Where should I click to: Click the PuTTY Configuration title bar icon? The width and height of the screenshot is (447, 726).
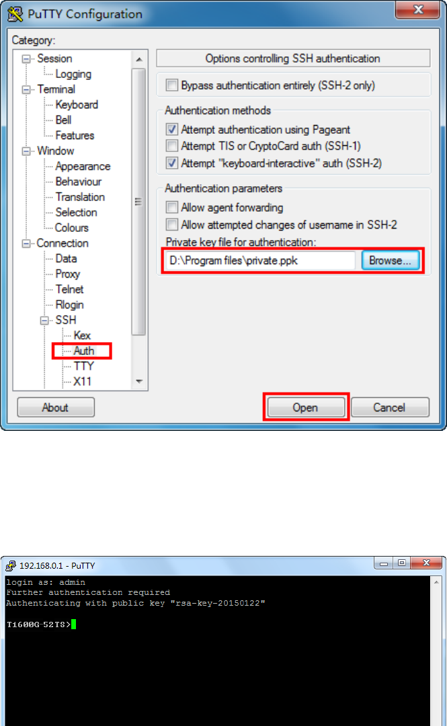coord(15,14)
